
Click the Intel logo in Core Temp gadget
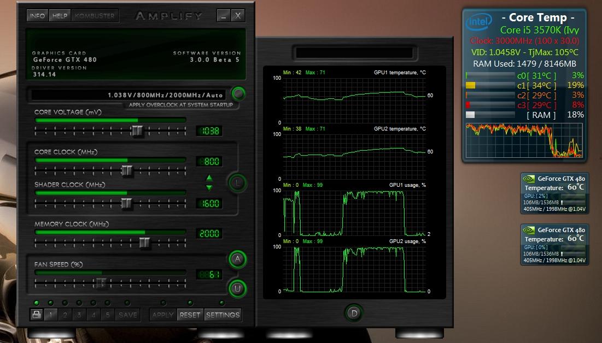pos(478,22)
